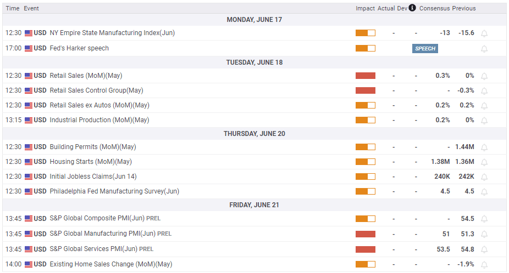
Task: Click the orange impact bar for Retail Sales ex Autos
Action: point(366,105)
